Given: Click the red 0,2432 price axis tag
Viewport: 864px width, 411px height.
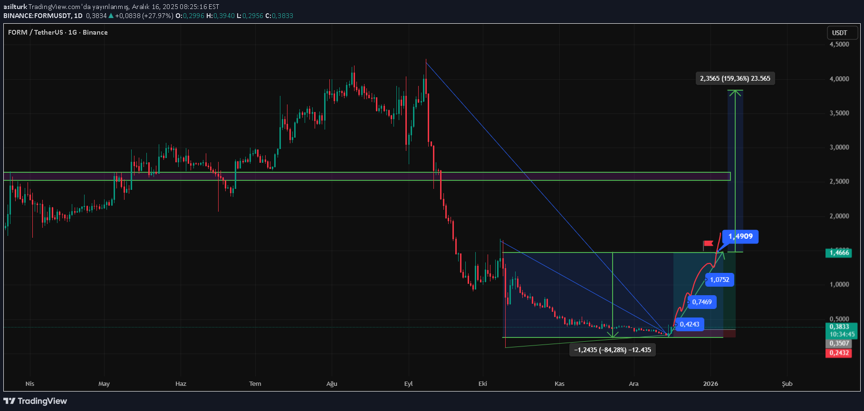Looking at the screenshot, I should (x=839, y=353).
